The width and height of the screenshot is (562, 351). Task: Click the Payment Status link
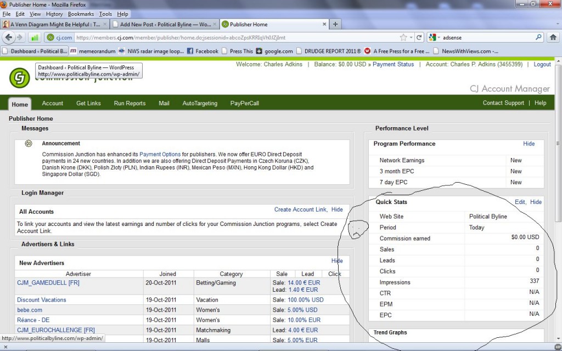pyautogui.click(x=393, y=65)
